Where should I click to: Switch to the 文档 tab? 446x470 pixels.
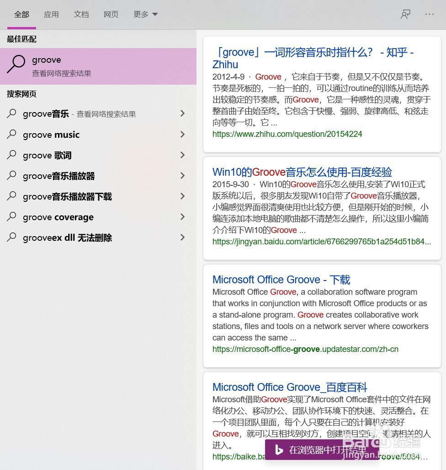(x=81, y=14)
